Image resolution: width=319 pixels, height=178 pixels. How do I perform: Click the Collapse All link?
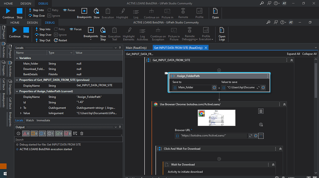click(x=309, y=54)
